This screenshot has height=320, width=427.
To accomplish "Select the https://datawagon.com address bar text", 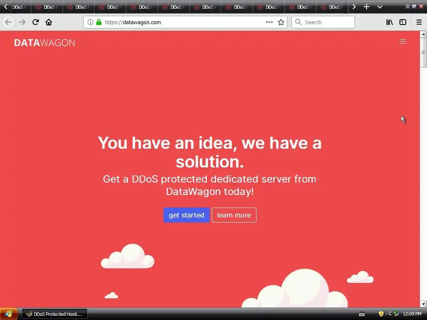I will [133, 22].
